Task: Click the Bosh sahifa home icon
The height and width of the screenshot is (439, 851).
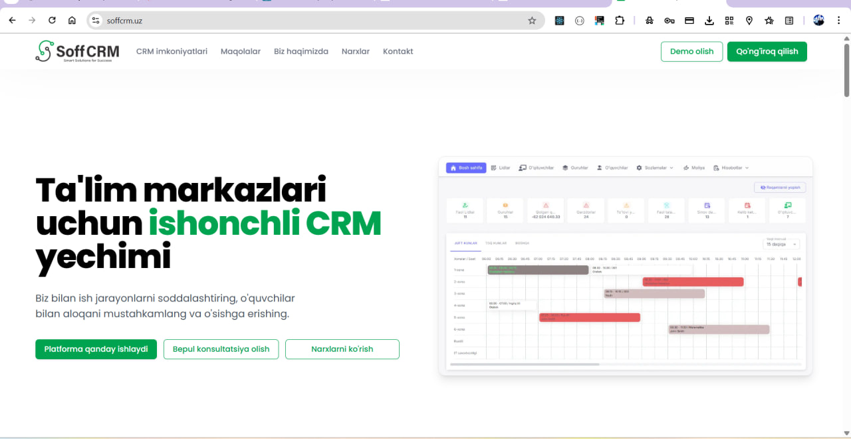Action: coord(453,168)
